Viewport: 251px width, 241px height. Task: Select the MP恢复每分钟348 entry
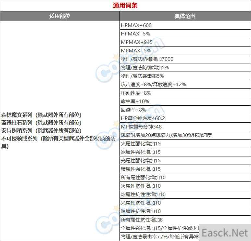(141, 127)
